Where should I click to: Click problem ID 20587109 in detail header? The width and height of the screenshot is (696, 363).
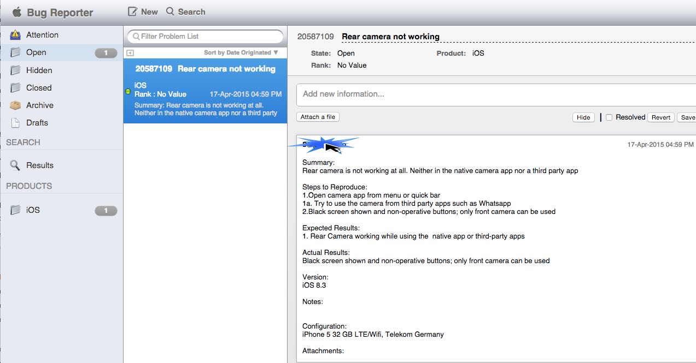tap(315, 37)
